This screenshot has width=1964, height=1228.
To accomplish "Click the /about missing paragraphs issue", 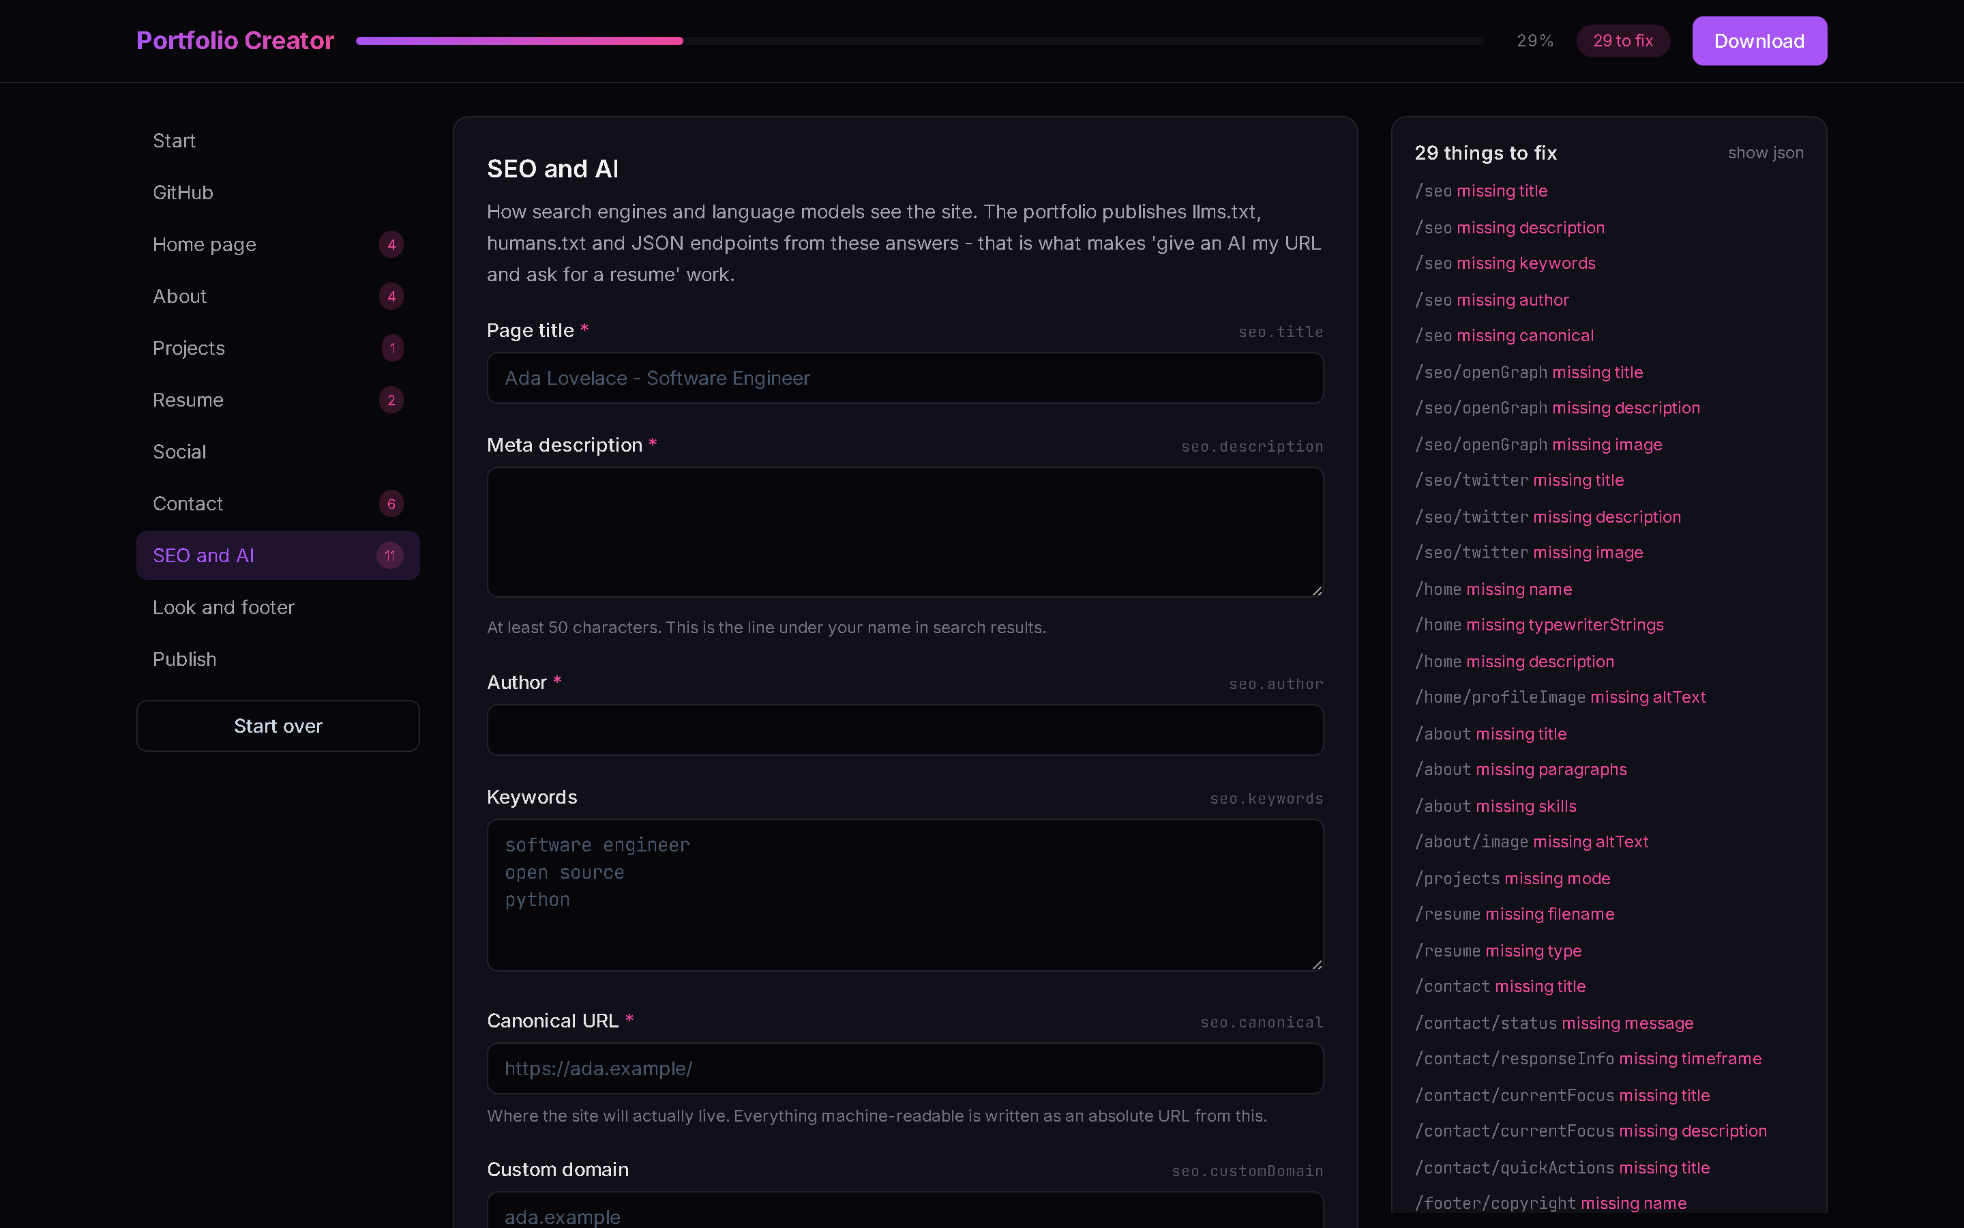I will [x=1520, y=769].
